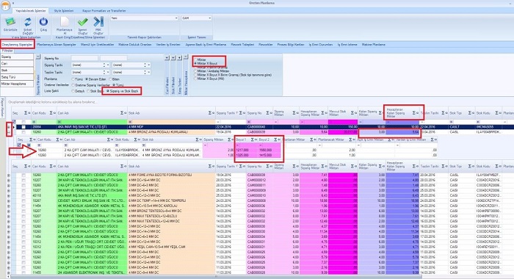
Task: Click the second Sipariş No input field
Action: pyautogui.click(x=113, y=58)
